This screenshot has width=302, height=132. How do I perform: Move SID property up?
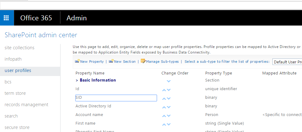[x=164, y=98]
